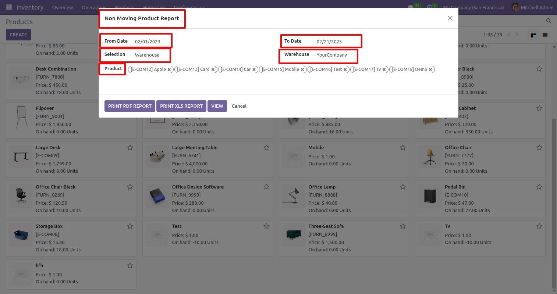The image size is (557, 294).
Task: Click the Test product card title
Action: coord(177,226)
